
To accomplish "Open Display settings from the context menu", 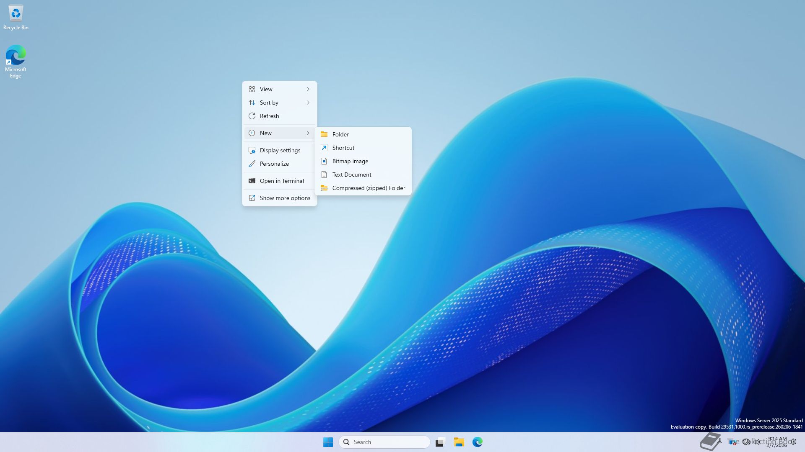I will [x=280, y=150].
